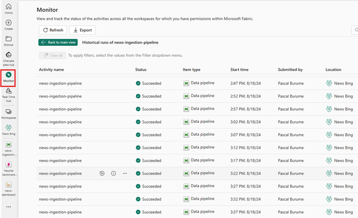Open the sidebar more options ellipsis
The width and height of the screenshot is (358, 218).
coord(8,207)
